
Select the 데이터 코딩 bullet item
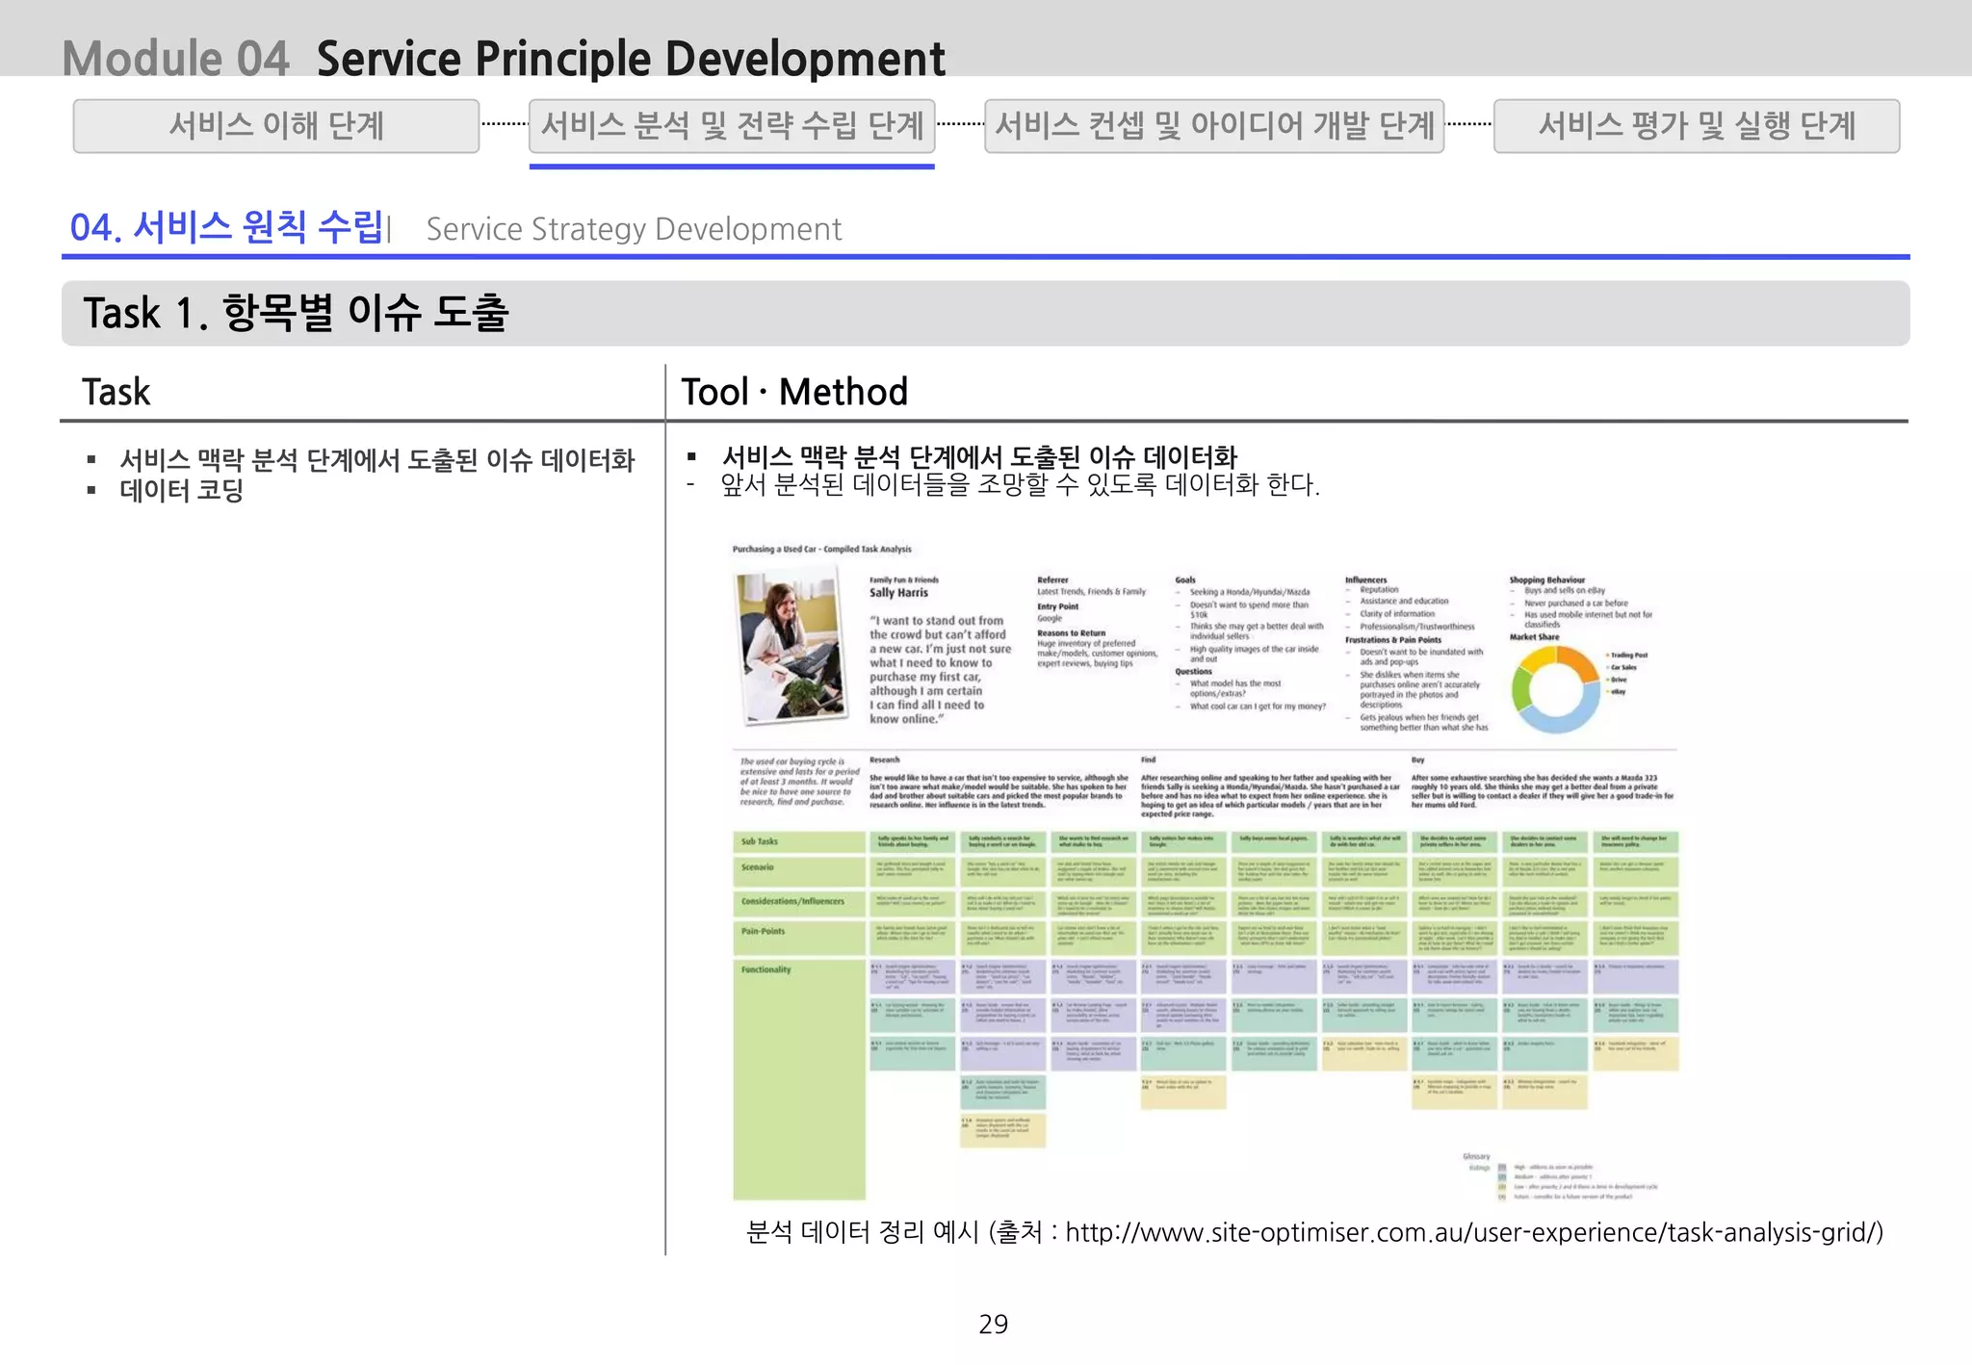coord(181,490)
